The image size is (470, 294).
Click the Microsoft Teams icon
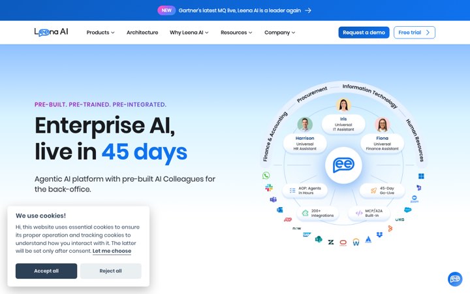(273, 199)
